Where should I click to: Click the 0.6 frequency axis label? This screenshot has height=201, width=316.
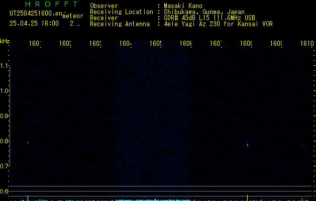pos(5,191)
